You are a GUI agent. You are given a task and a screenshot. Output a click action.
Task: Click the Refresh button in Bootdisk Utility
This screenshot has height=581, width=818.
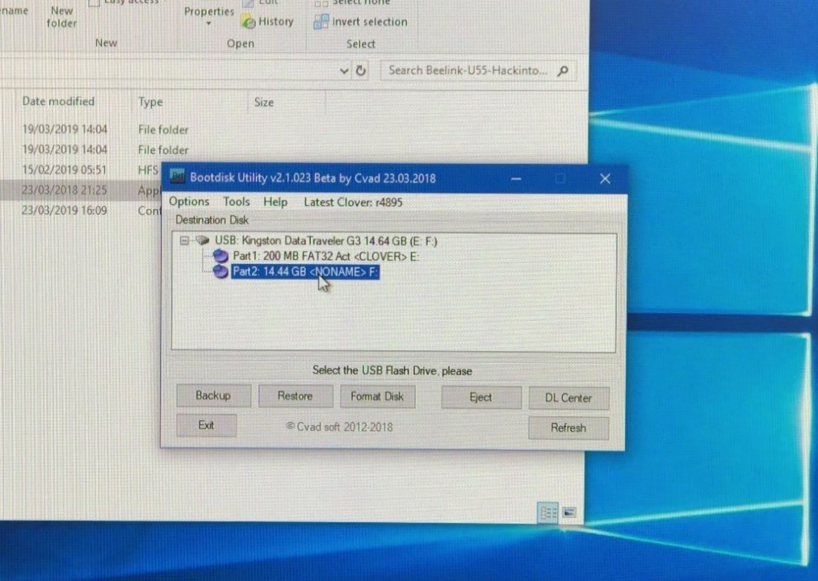click(x=568, y=428)
